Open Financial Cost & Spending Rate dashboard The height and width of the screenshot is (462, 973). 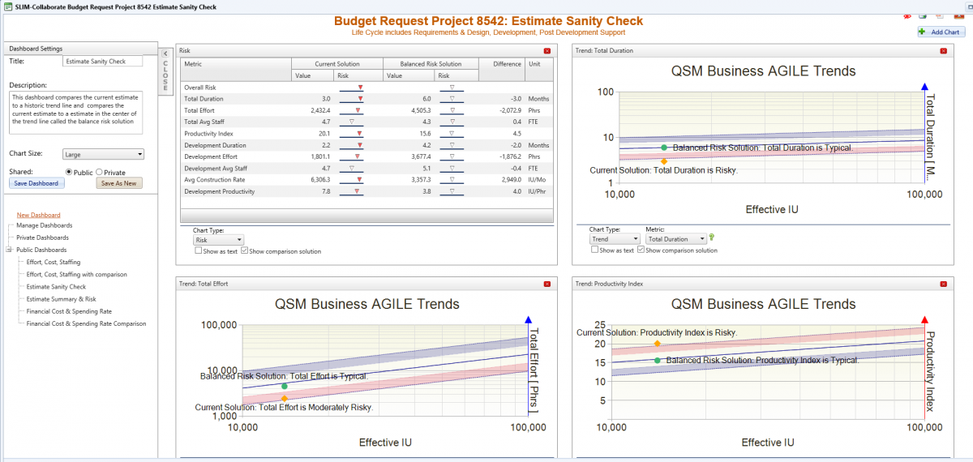69,311
